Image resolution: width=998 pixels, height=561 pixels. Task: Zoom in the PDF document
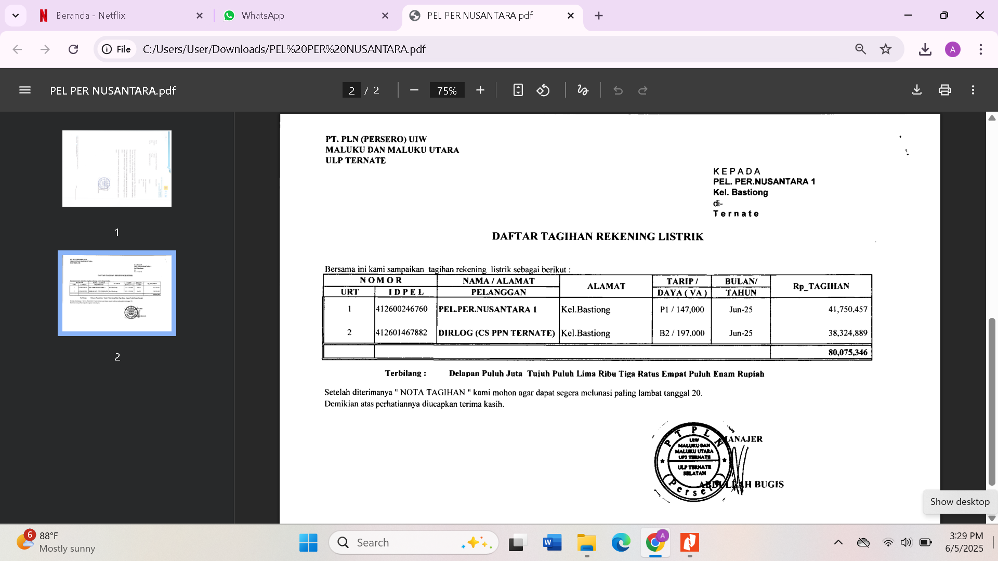click(x=480, y=90)
